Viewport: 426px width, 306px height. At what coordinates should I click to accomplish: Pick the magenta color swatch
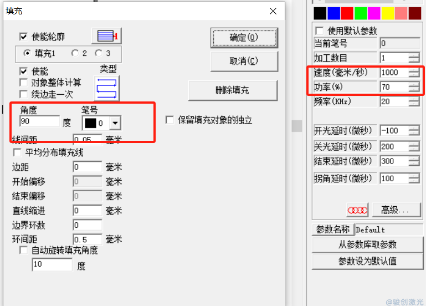point(374,13)
